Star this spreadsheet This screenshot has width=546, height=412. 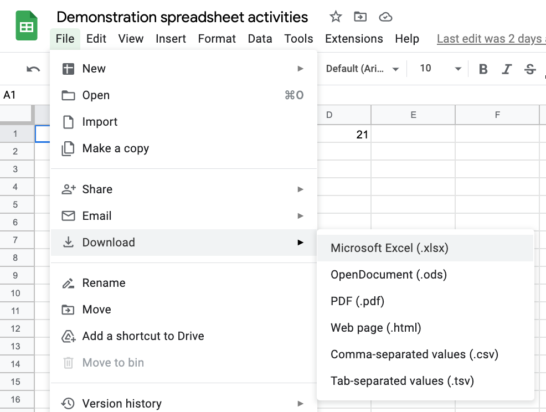(x=336, y=17)
